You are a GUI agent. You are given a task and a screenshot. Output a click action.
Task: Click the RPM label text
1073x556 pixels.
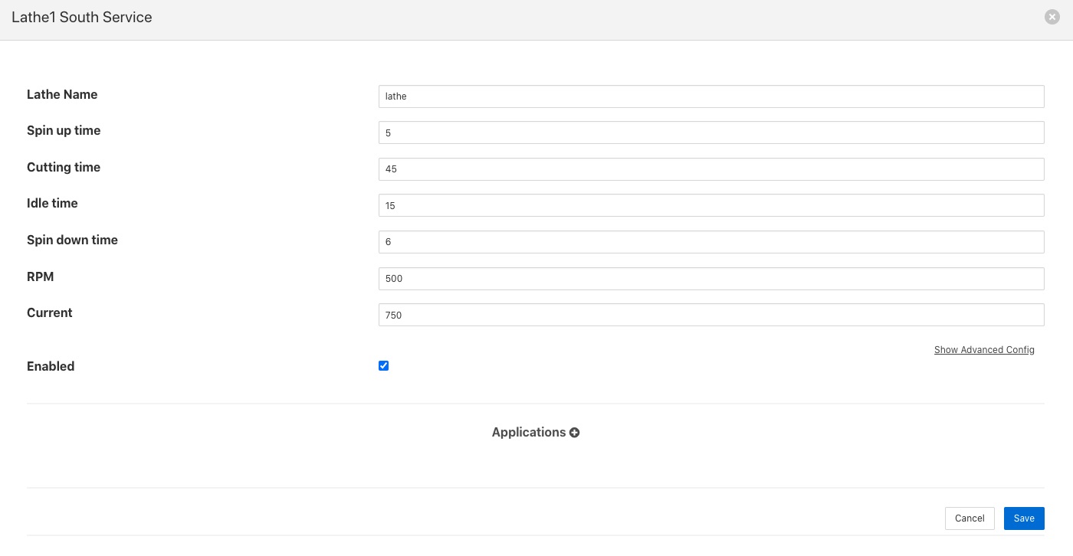click(41, 276)
